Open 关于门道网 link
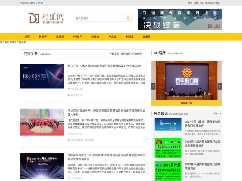 (x=205, y=3)
